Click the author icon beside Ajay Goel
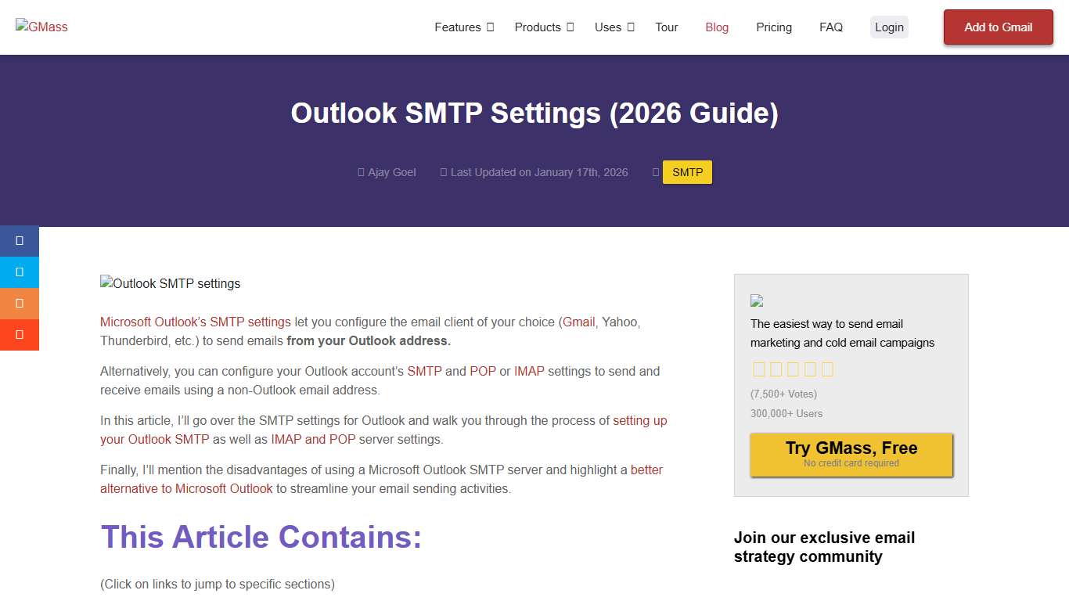1069x601 pixels. click(361, 172)
